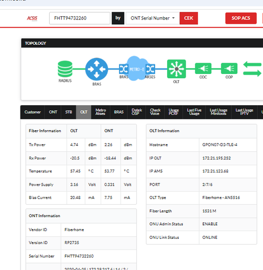263x270 pixels.
Task: Open the Metro Akses tab
Action: click(101, 112)
